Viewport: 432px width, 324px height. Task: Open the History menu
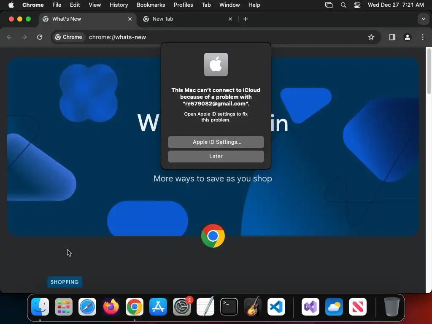(119, 5)
